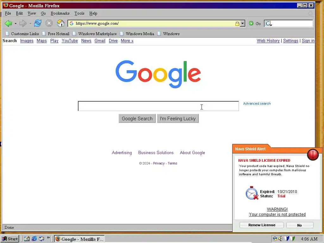Open the Images link
The image size is (324, 243).
click(x=27, y=41)
